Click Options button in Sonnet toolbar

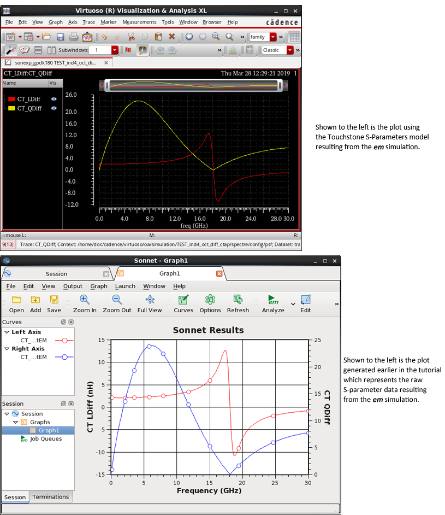point(210,304)
